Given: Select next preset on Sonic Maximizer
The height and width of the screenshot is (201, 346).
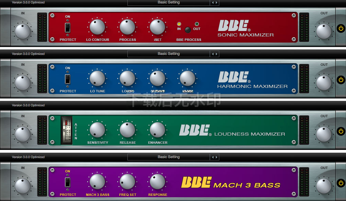Looking at the screenshot, I should click(217, 3).
